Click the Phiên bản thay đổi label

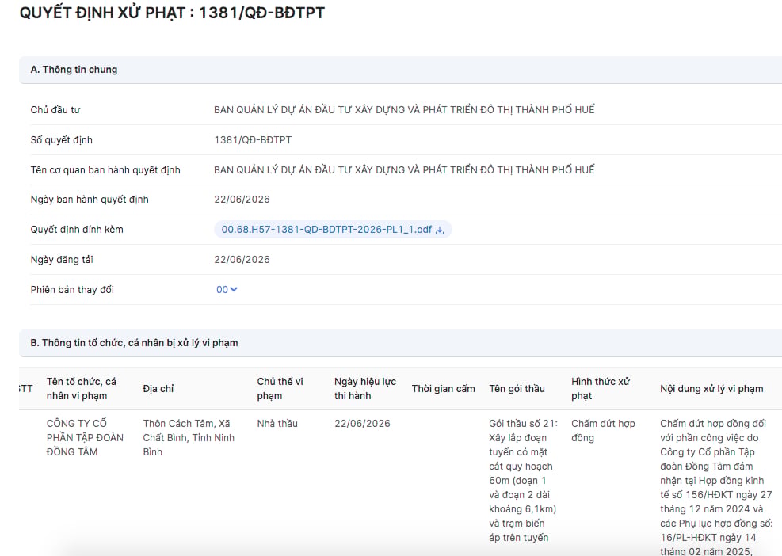72,290
